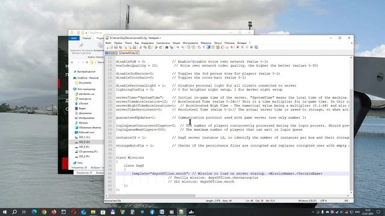Open Microsoft Edge from the taskbar
The width and height of the screenshot is (385, 216).
coord(34,212)
